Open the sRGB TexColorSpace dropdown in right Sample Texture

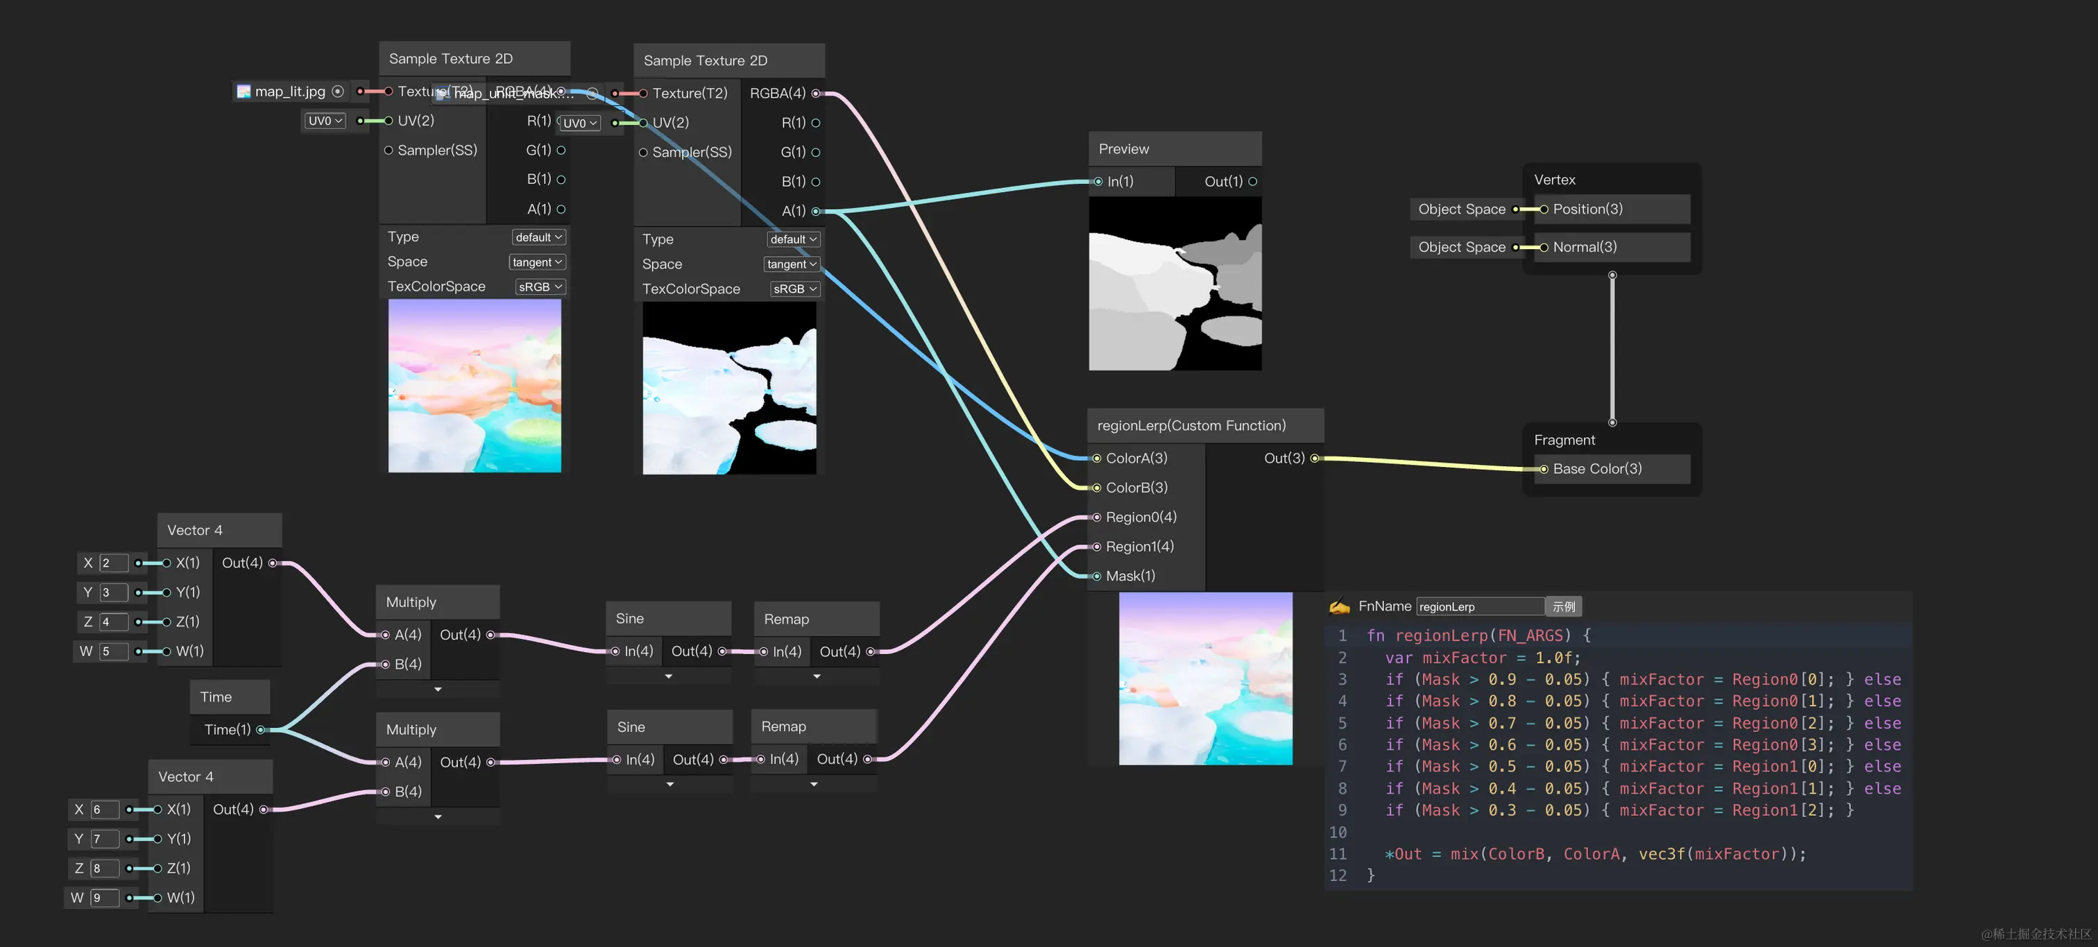[x=794, y=289]
